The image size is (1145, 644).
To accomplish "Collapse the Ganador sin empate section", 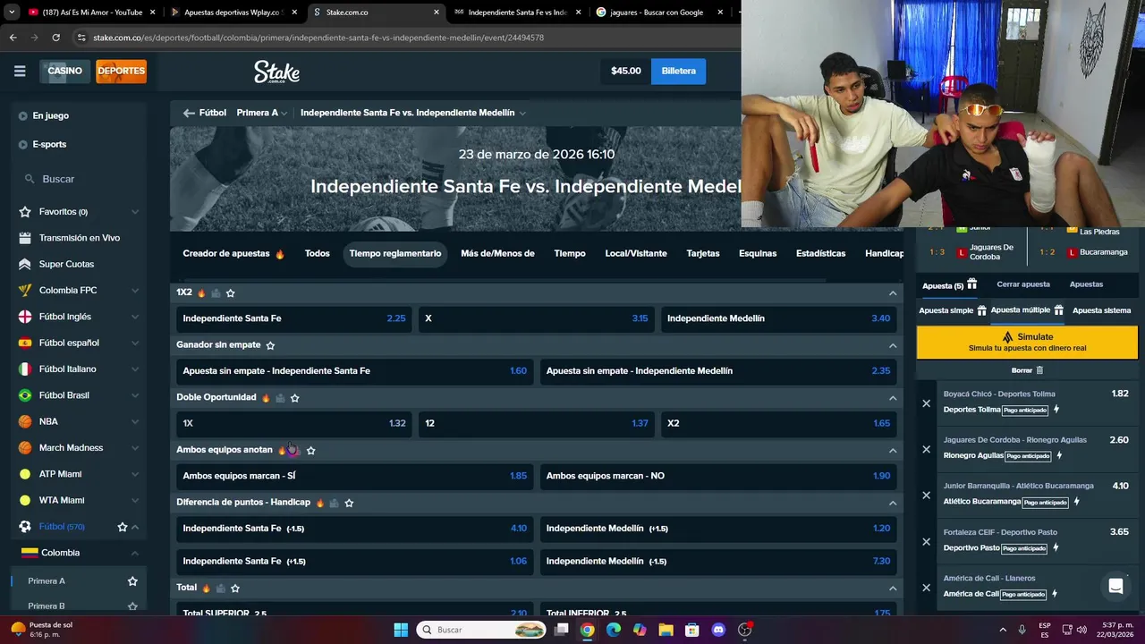I will (x=892, y=345).
